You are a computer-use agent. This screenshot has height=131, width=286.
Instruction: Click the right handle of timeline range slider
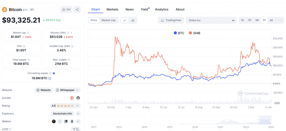point(271,120)
